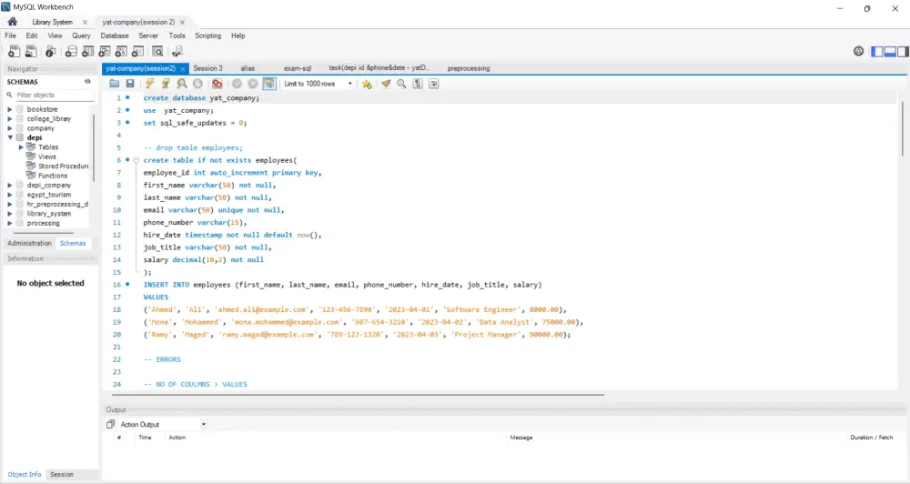Open the Session tab at bottom
The width and height of the screenshot is (910, 484).
pos(62,474)
